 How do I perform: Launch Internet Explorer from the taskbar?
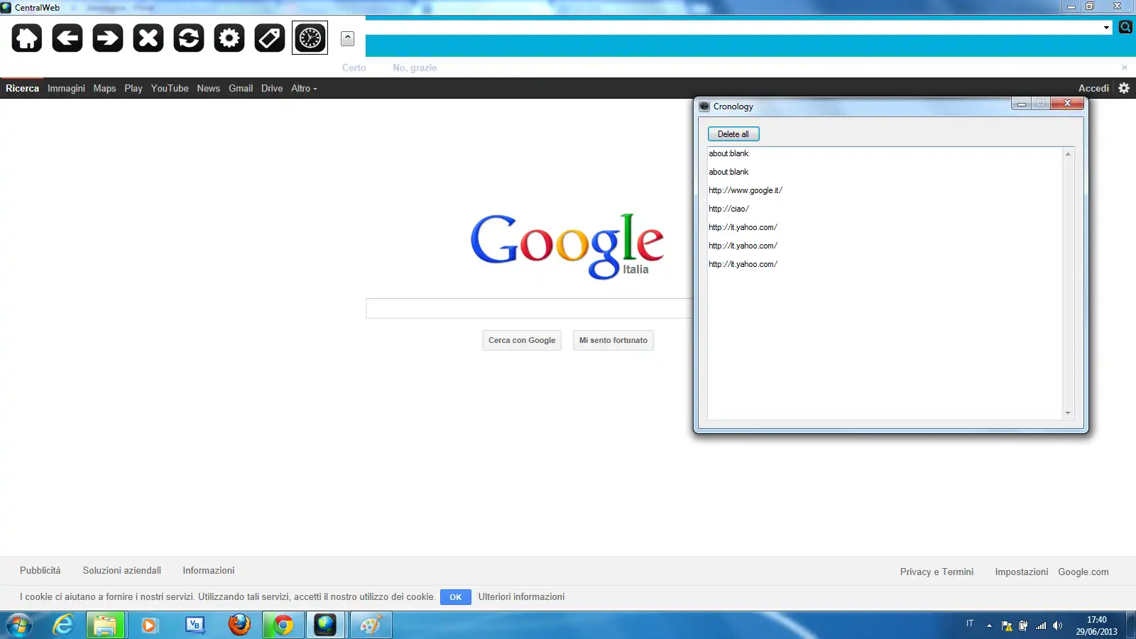[63, 625]
